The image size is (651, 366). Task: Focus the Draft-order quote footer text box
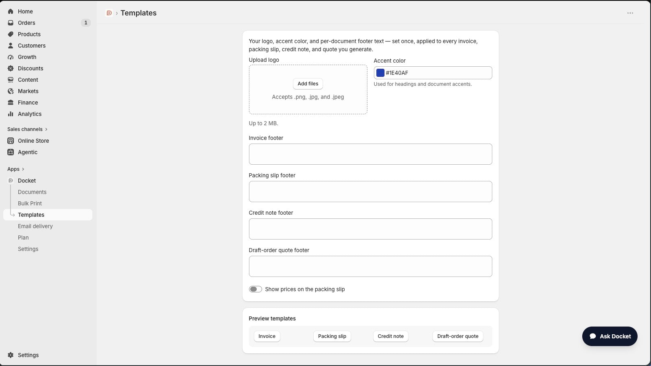pos(371,266)
